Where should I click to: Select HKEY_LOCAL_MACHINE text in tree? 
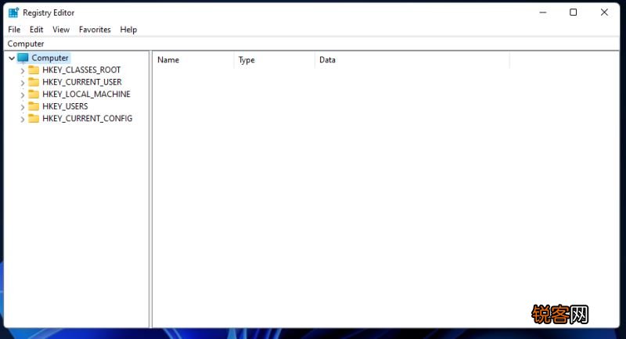pyautogui.click(x=86, y=94)
